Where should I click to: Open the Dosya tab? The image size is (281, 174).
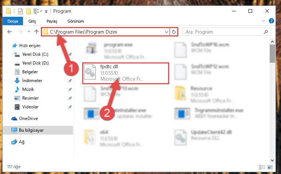pyautogui.click(x=13, y=21)
